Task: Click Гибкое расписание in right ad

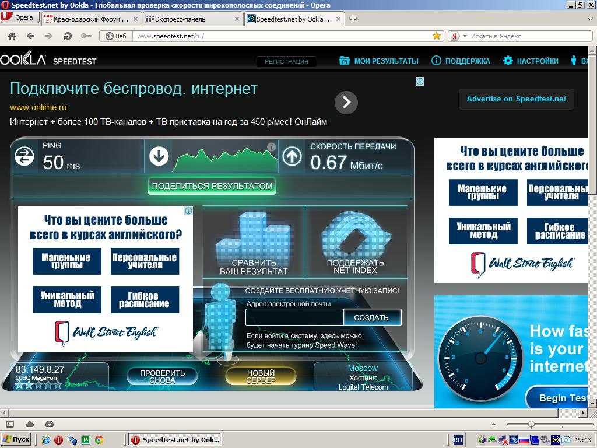Action: [x=558, y=231]
